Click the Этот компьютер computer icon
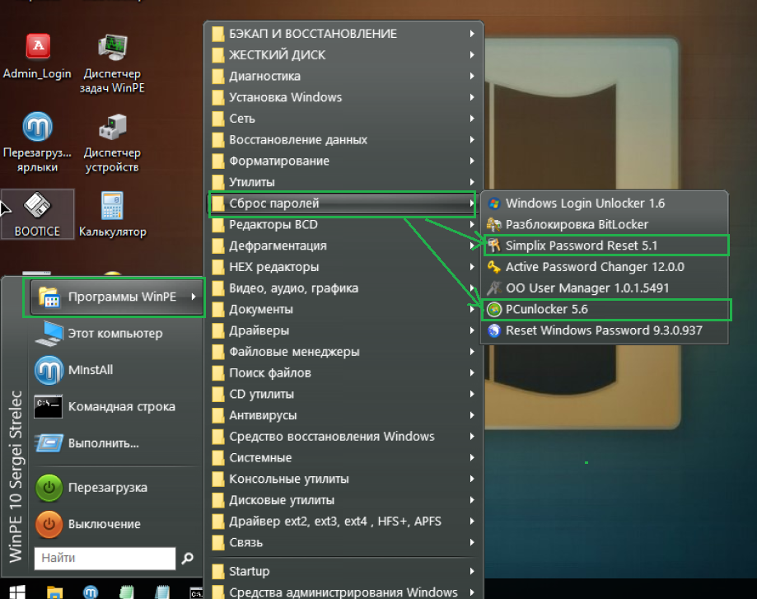 click(x=49, y=334)
